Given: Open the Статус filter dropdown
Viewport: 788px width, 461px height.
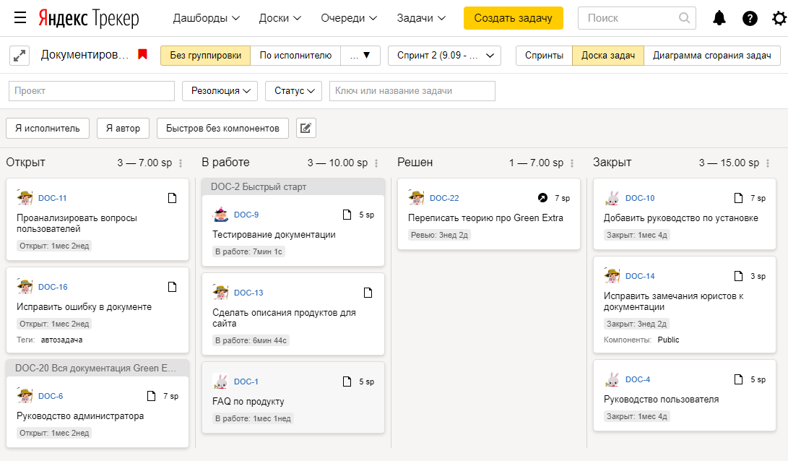Looking at the screenshot, I should coord(294,91).
